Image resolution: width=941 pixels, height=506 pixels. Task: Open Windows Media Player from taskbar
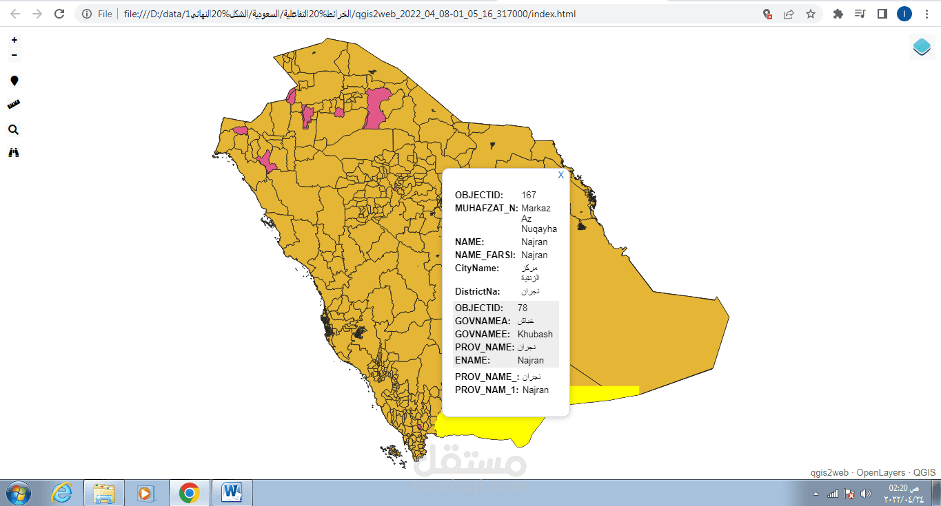(145, 493)
